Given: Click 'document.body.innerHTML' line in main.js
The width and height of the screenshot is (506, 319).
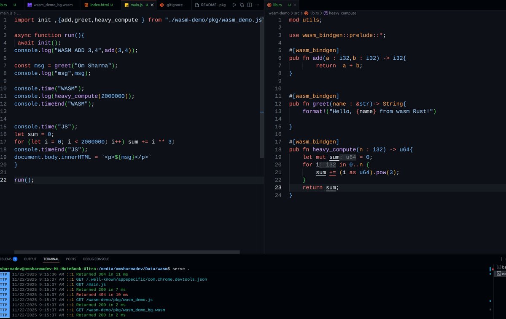Looking at the screenshot, I should pyautogui.click(x=83, y=157).
